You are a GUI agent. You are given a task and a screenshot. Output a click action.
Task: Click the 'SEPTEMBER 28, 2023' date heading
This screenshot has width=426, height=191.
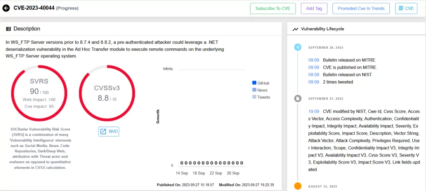pyautogui.click(x=326, y=47)
